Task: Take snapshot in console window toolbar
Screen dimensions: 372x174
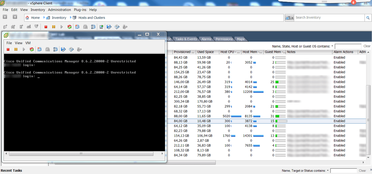Action: coord(39,49)
